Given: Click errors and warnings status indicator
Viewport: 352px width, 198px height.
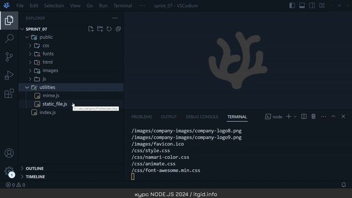Looking at the screenshot, I should click(x=15, y=185).
